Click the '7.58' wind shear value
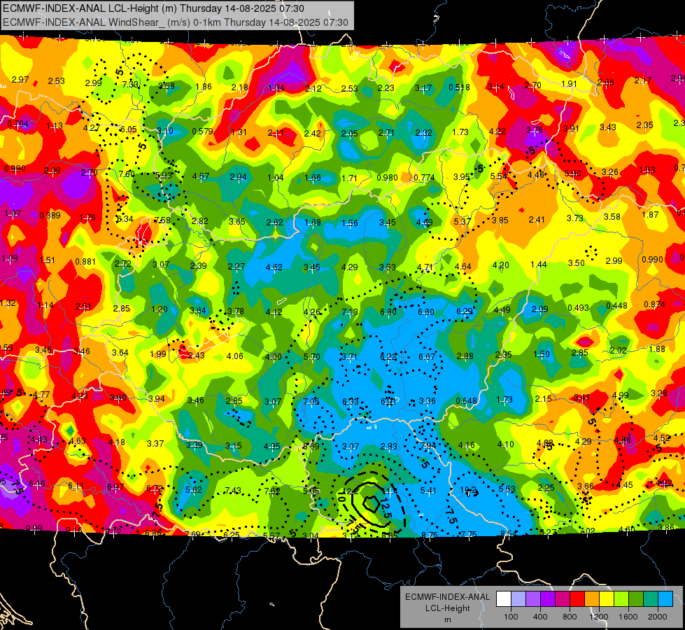 pos(162,220)
